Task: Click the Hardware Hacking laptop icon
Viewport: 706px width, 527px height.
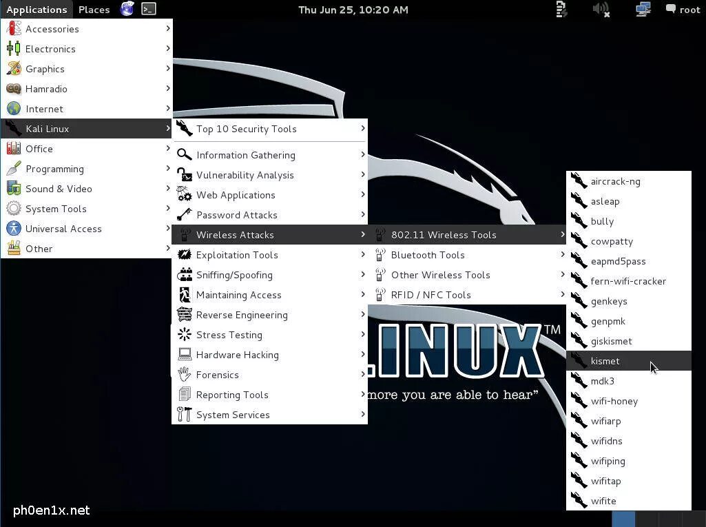Action: (184, 355)
